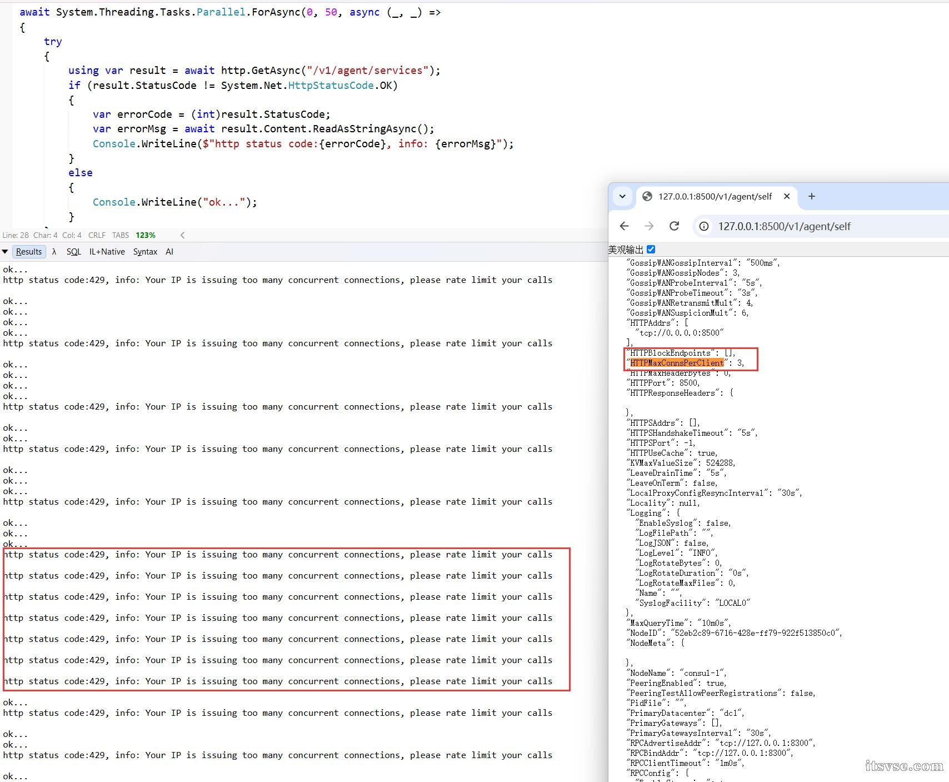Click "/v1/agent/services" string in the code editor
Screen dimensions: 949x782
click(367, 71)
